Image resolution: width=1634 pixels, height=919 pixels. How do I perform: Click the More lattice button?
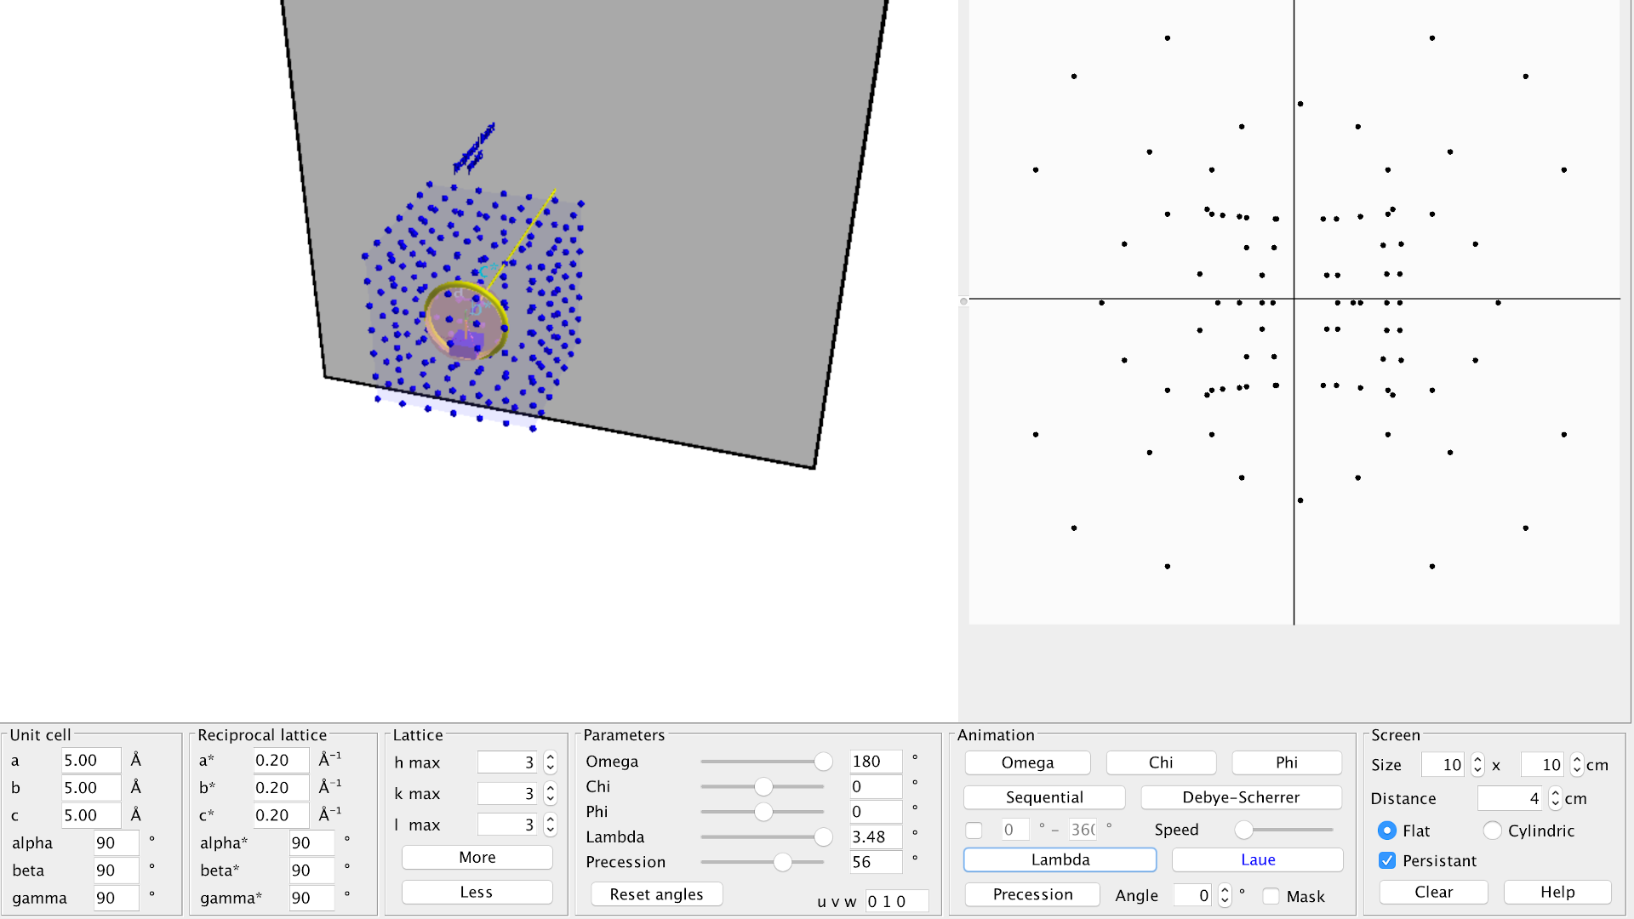click(x=476, y=856)
